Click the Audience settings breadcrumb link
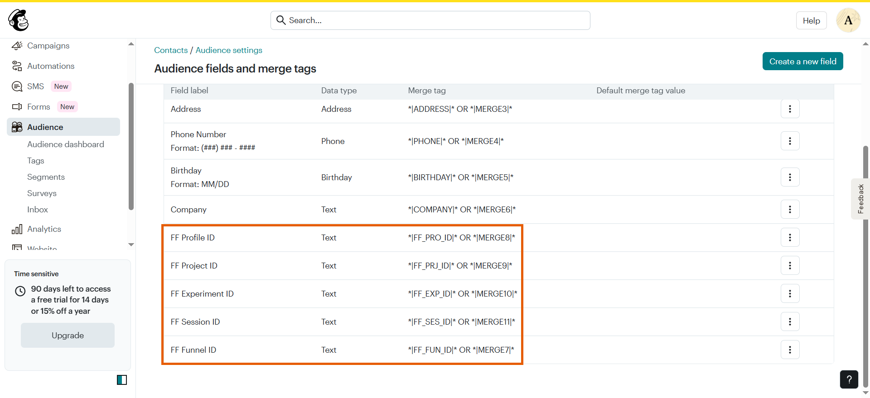 (229, 50)
